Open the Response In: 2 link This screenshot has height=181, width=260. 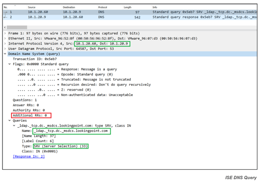pyautogui.click(x=29, y=156)
